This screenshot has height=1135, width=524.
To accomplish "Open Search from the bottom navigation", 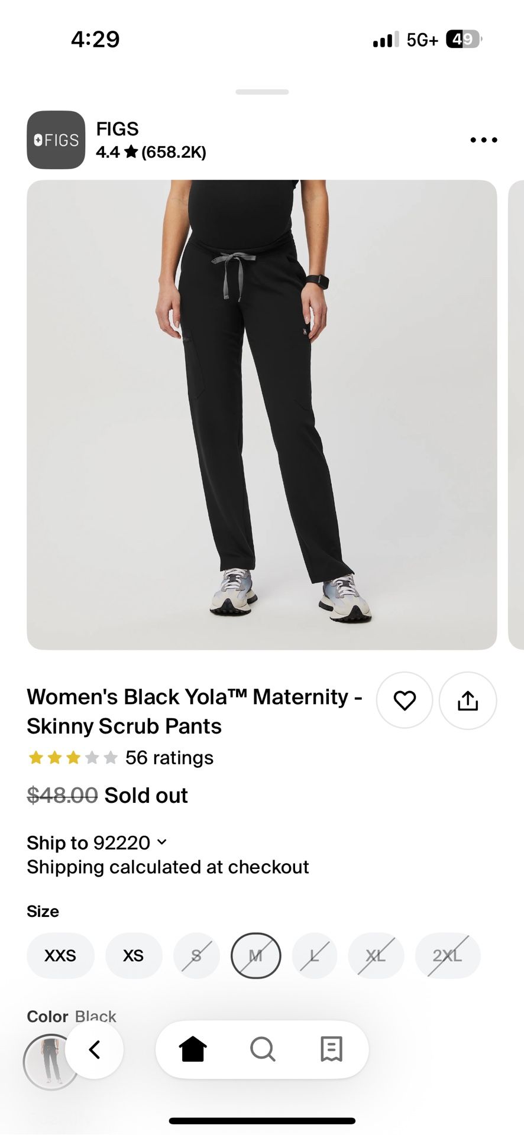I will pos(262,1049).
